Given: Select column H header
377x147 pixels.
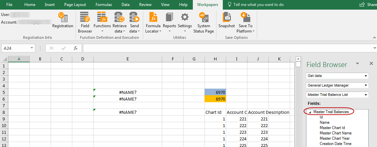Looking at the screenshot, I should tap(215, 59).
